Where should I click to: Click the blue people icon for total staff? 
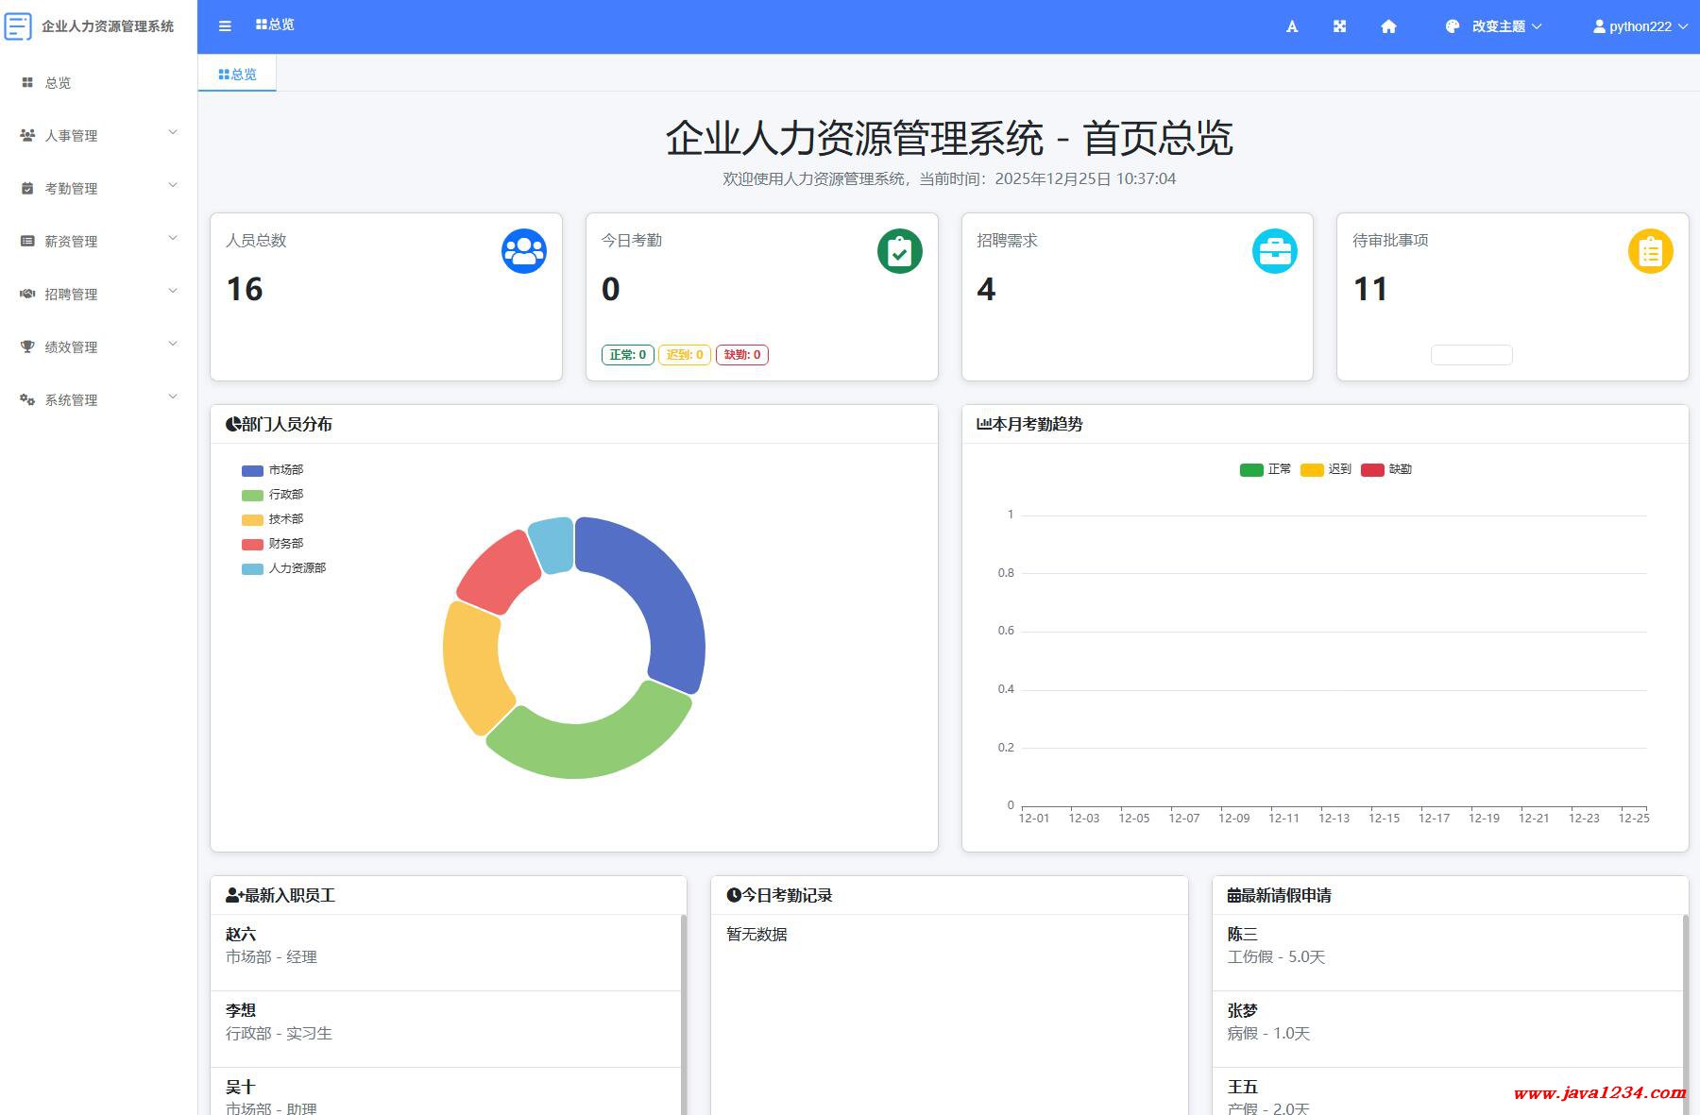pyautogui.click(x=524, y=251)
